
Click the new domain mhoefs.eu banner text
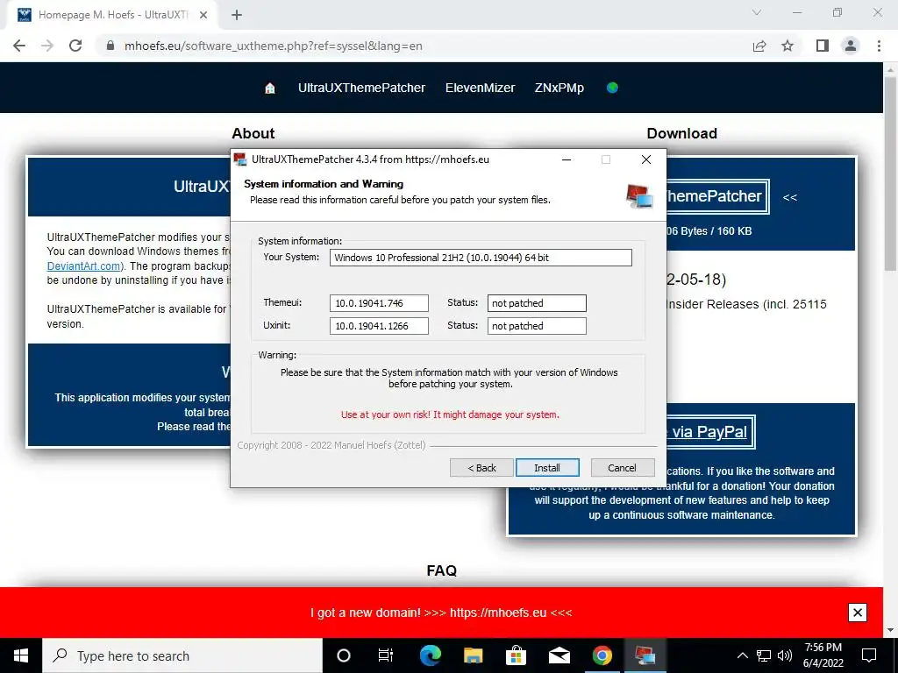click(441, 613)
